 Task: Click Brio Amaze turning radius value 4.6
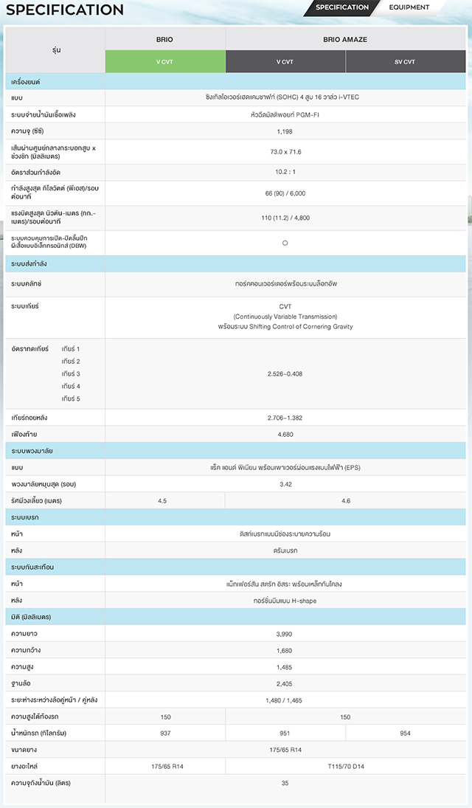click(x=346, y=501)
